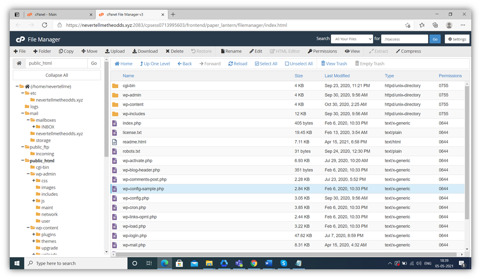The height and width of the screenshot is (279, 481).
Task: Select the cgi-bin folder icon in list
Action: 115,86
